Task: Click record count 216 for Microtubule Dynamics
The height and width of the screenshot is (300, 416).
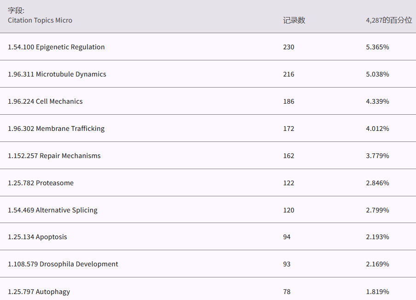Action: 289,74
